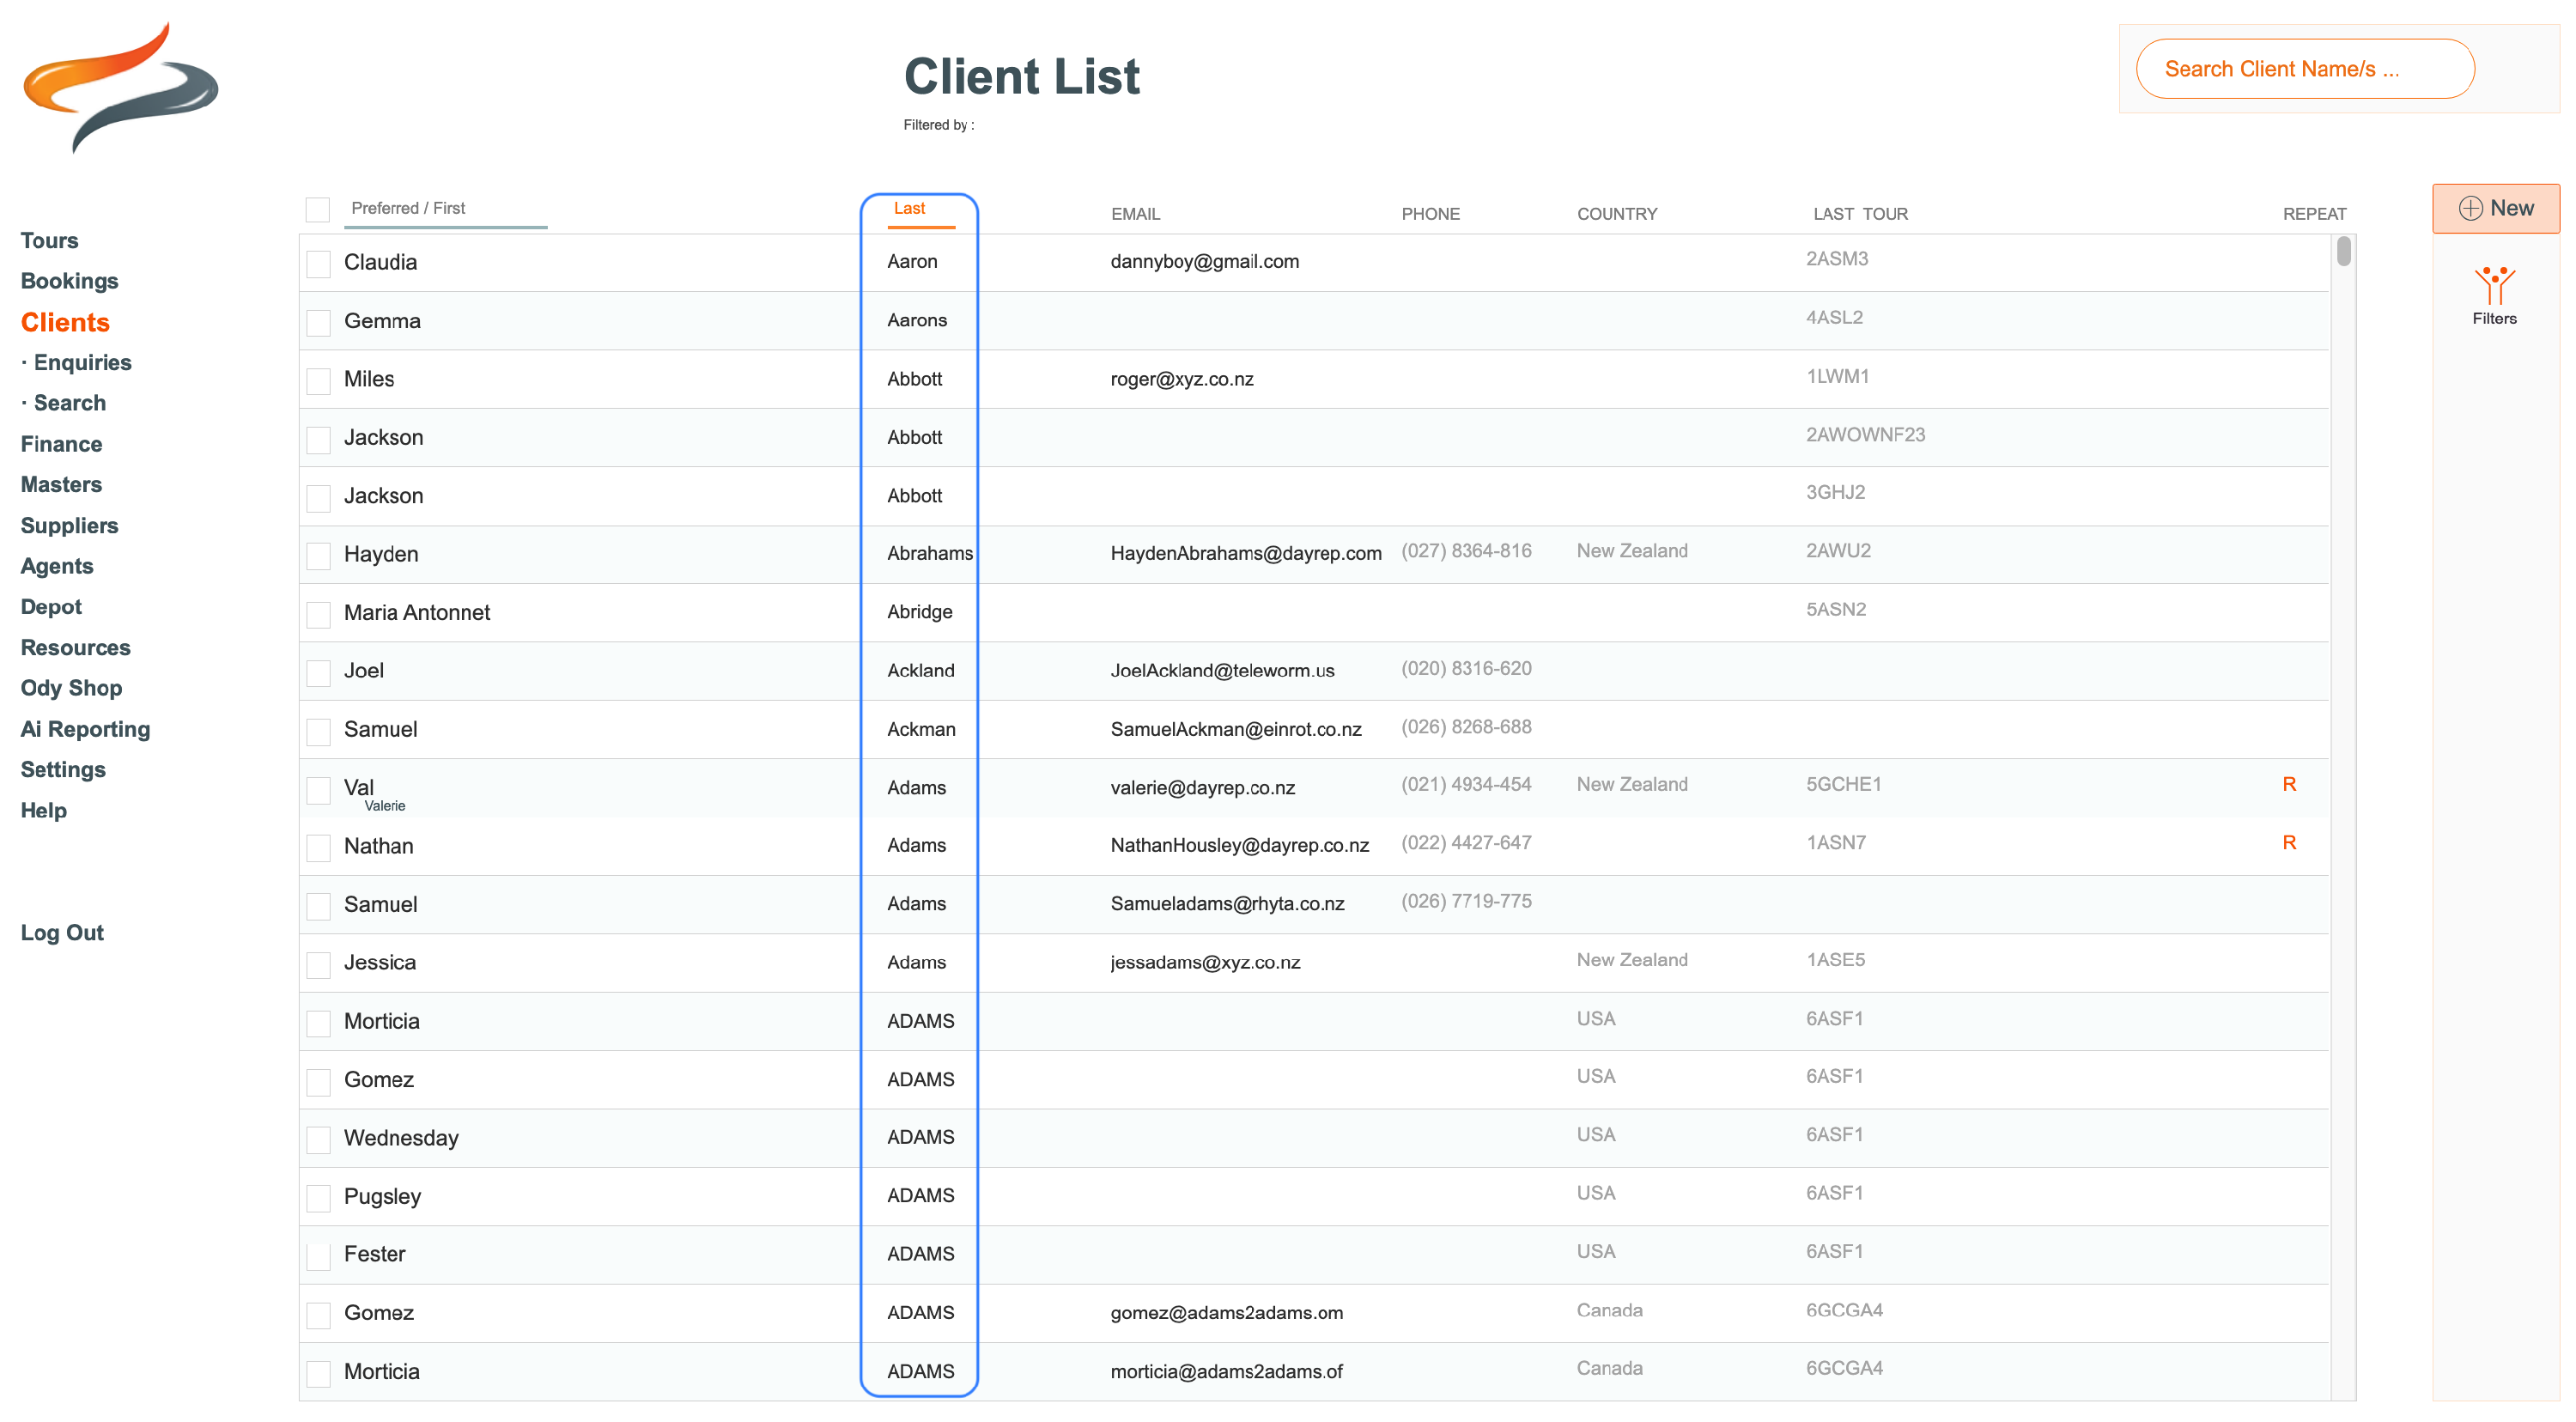Image resolution: width=2576 pixels, height=1422 pixels.
Task: Open the Filters funnel icon
Action: point(2494,286)
